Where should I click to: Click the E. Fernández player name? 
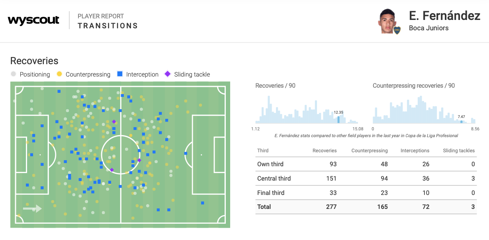click(444, 16)
